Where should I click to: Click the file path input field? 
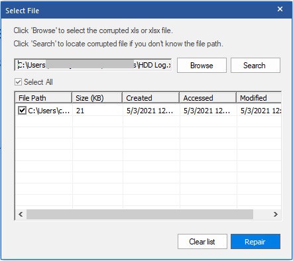click(x=93, y=65)
